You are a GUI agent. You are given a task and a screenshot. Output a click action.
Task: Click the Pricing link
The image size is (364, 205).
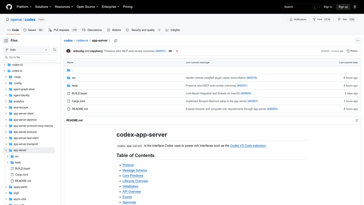127,7
